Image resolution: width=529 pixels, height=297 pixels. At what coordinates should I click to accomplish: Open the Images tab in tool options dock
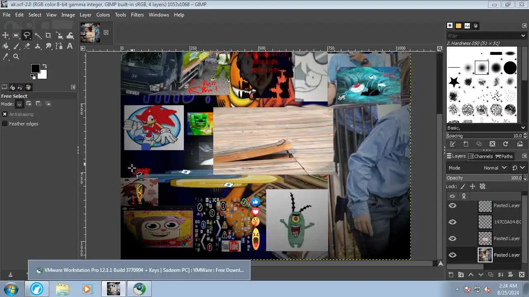28,87
